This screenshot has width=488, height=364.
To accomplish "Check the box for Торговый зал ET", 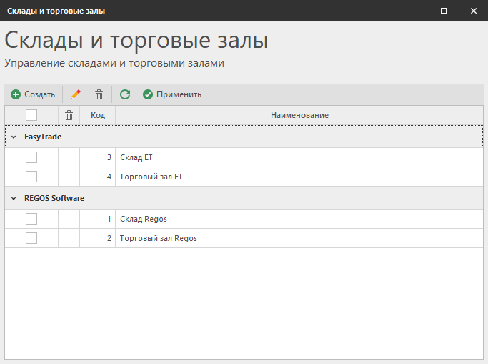I will point(31,177).
